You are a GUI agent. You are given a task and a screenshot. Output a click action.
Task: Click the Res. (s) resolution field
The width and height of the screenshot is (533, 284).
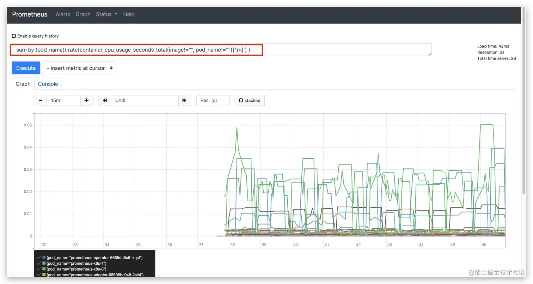(x=213, y=100)
